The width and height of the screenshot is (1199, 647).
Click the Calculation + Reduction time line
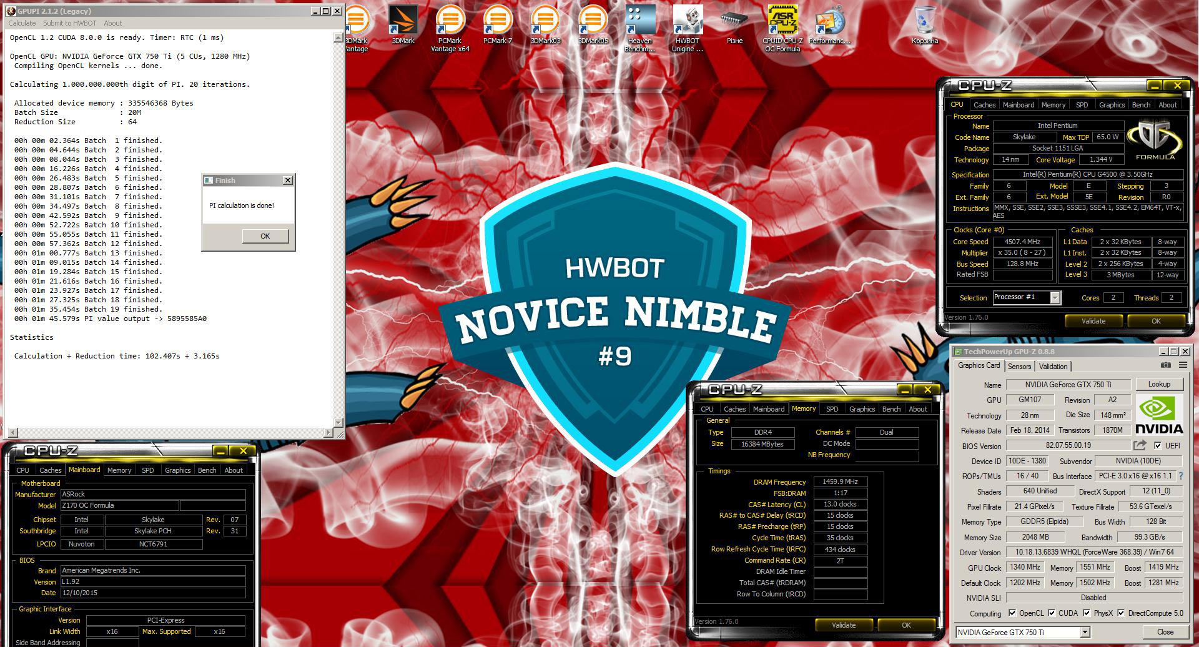[x=117, y=356]
